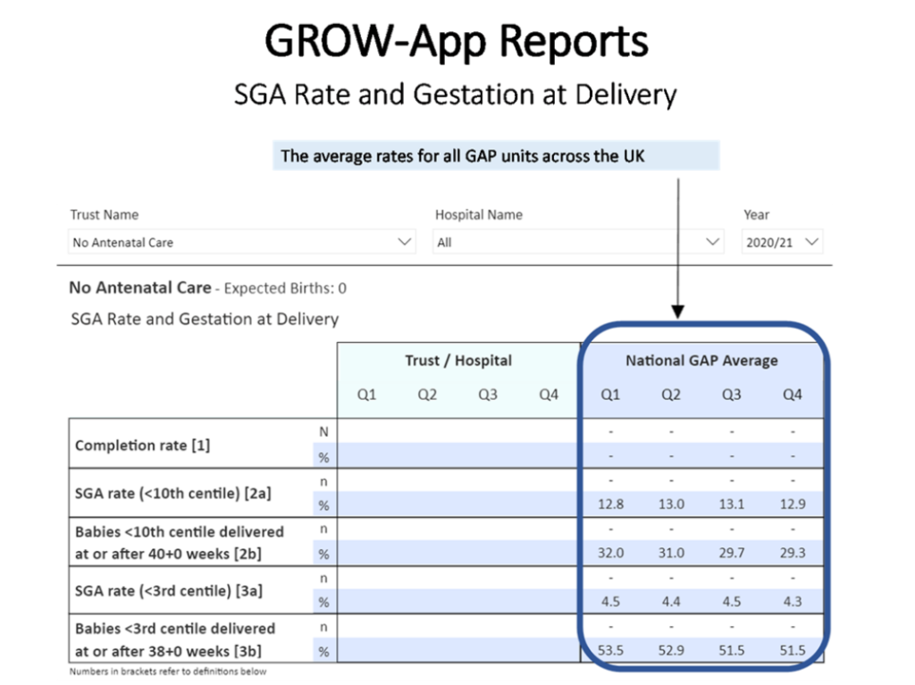Screen dimensions: 915x685
Task: Select the 'SGA rate (<3rd centile) [3a]' row label
Action: point(169,591)
